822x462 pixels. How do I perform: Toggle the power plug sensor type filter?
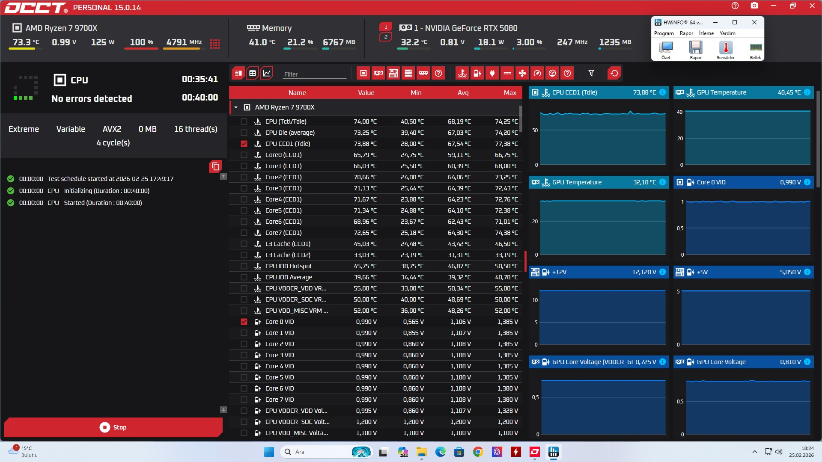pyautogui.click(x=492, y=73)
